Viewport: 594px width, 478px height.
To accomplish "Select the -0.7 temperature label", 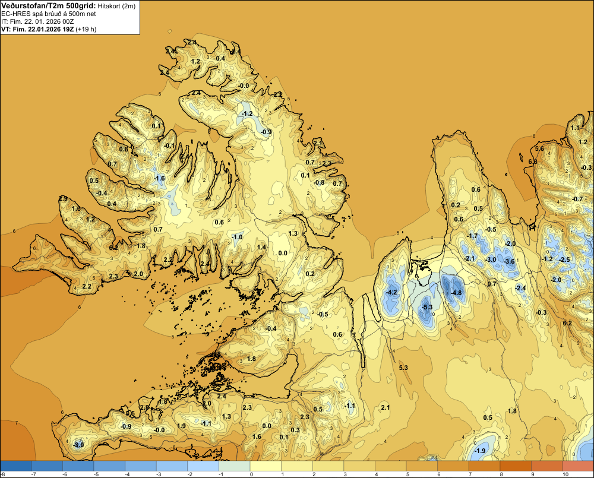I will point(577,199).
